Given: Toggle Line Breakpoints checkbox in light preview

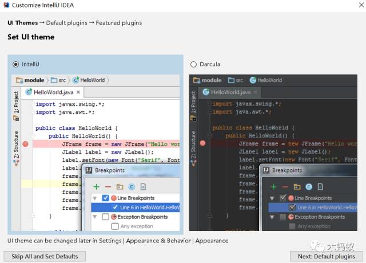Looking at the screenshot, I should 105,198.
